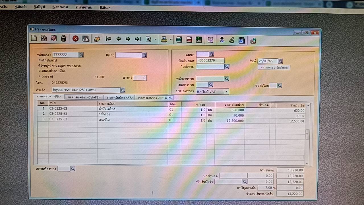364x205 pixels.
Task: Click the บิลเงินสด# field HS0003270
Action: click(210, 60)
